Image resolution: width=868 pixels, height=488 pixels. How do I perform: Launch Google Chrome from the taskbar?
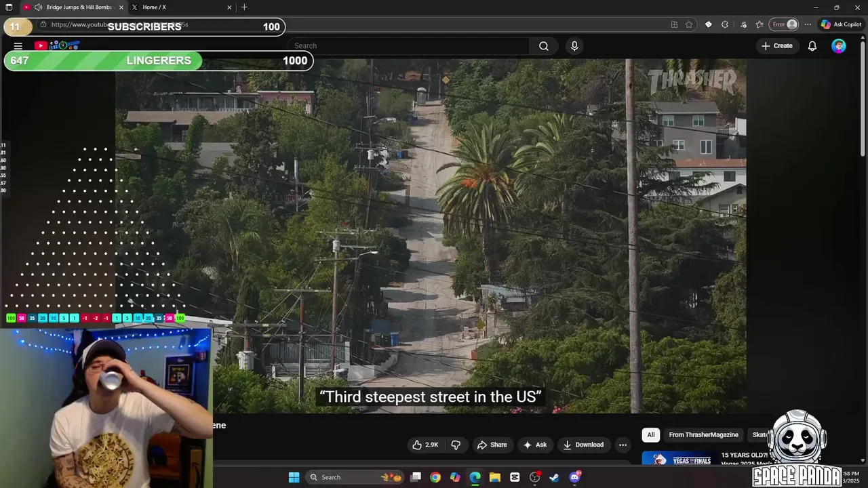435,477
